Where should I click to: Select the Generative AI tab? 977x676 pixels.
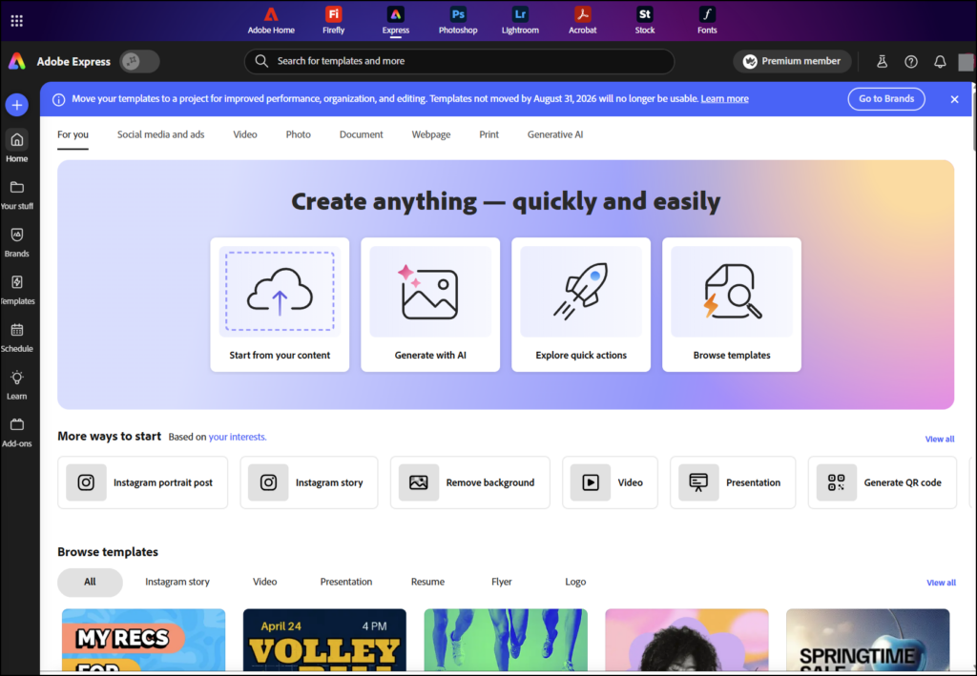(x=555, y=134)
